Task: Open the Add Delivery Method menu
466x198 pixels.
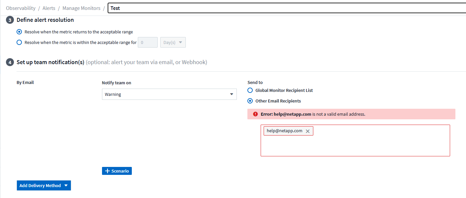Action: (44, 185)
